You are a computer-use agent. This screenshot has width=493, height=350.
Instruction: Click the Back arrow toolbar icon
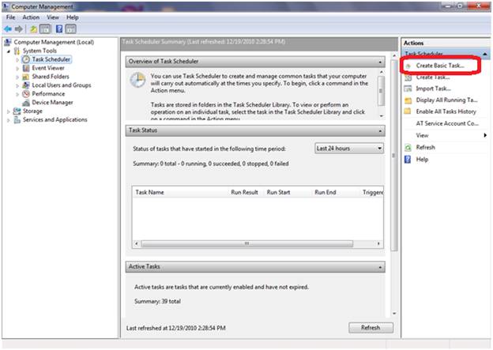[x=9, y=28]
